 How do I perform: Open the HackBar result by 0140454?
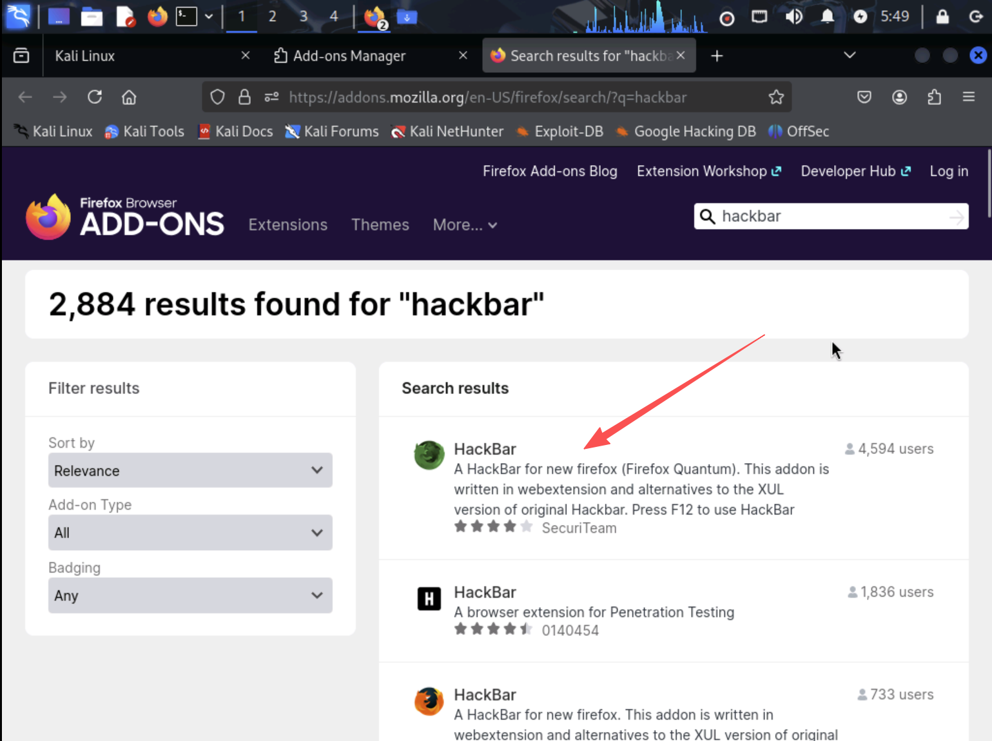485,592
